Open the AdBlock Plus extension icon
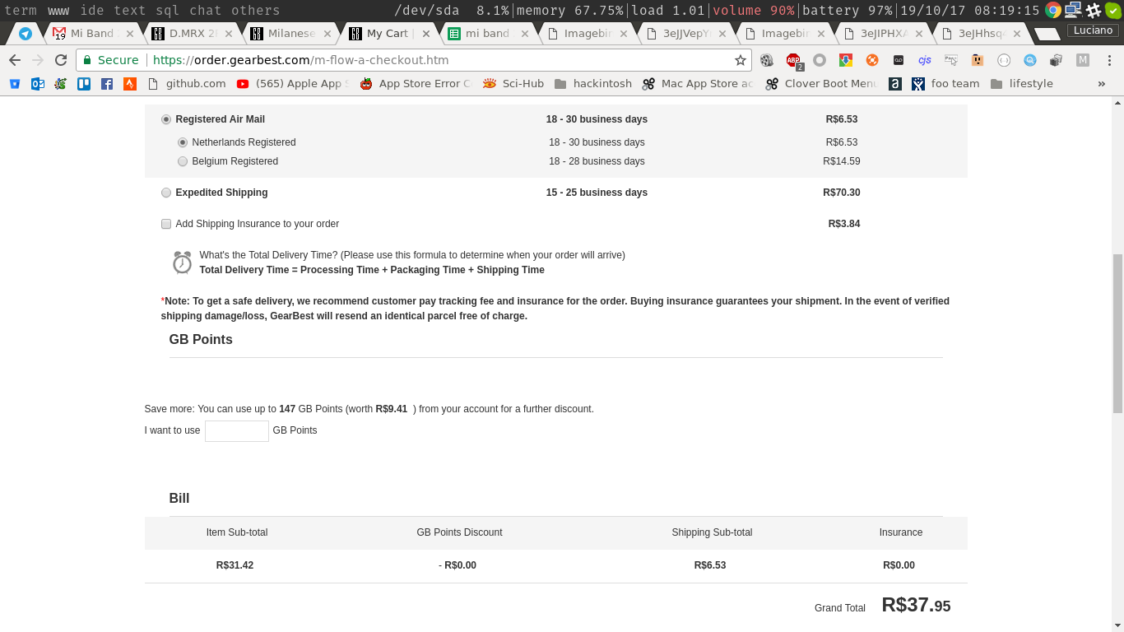The image size is (1124, 632). tap(793, 60)
